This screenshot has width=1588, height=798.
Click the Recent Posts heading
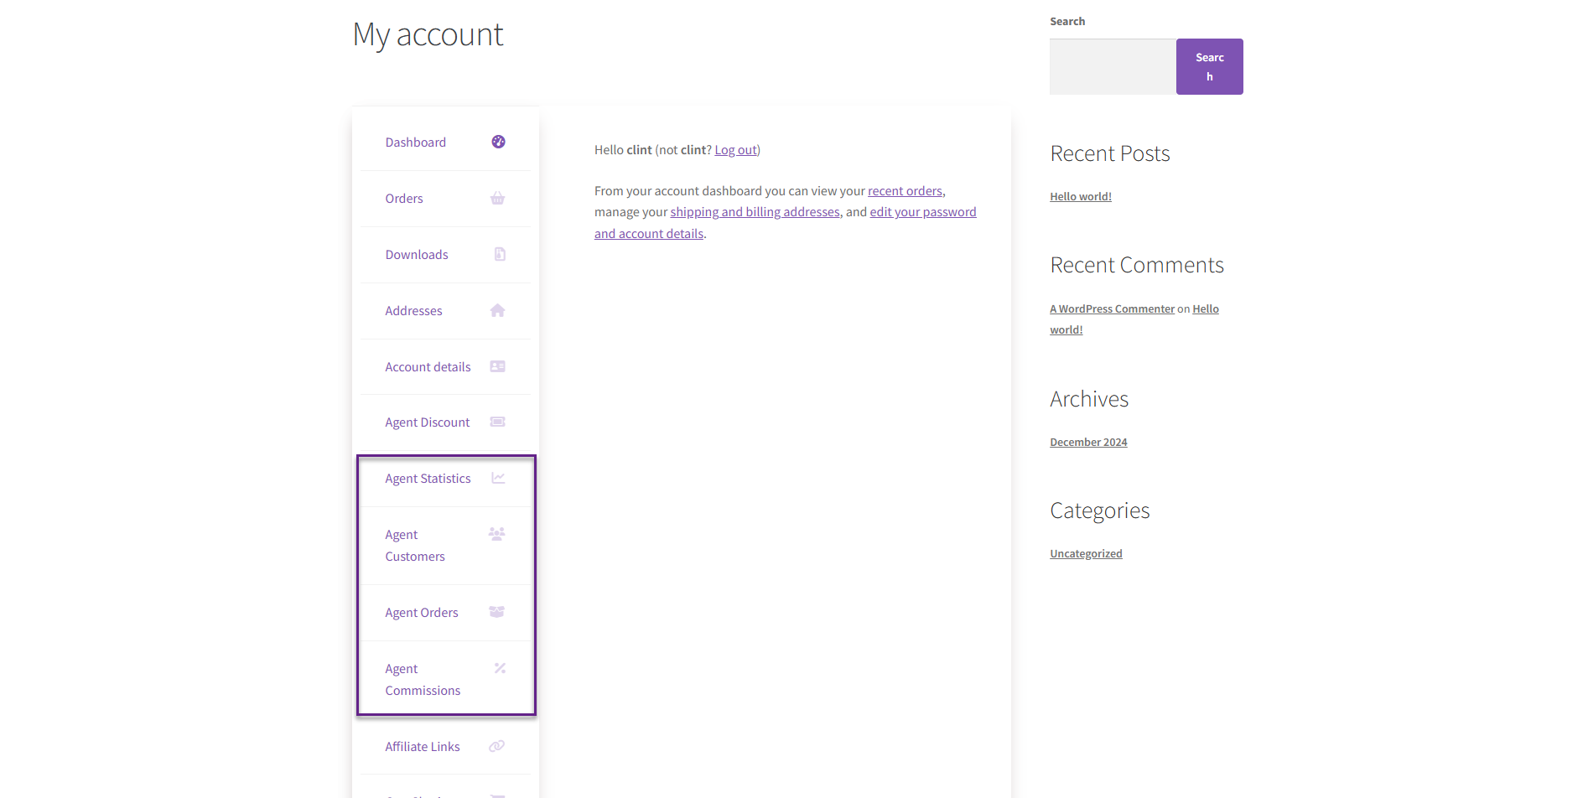pos(1109,153)
